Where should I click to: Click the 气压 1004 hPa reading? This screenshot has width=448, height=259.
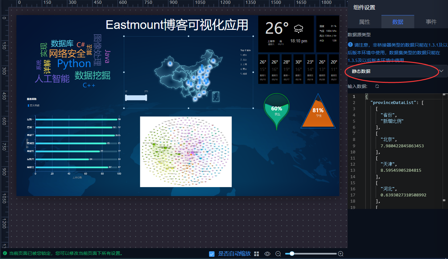coord(328,31)
